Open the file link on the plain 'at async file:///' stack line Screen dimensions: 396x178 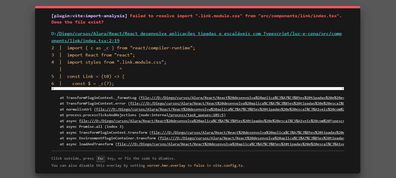(x=212, y=121)
